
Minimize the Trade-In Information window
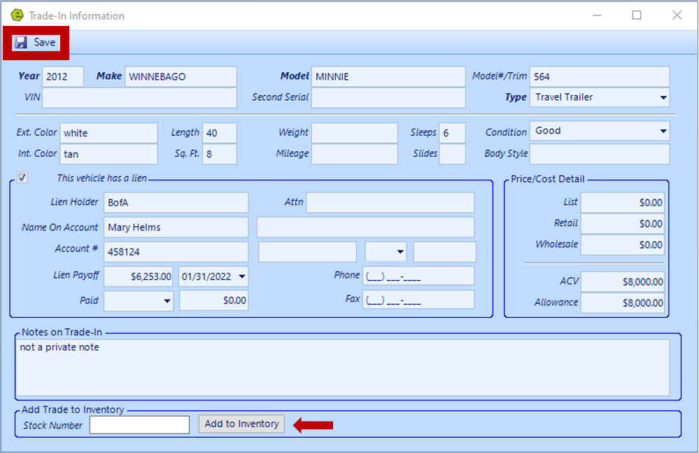click(x=598, y=15)
